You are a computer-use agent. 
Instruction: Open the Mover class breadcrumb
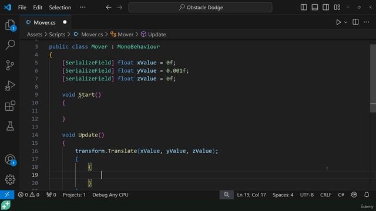click(122, 35)
